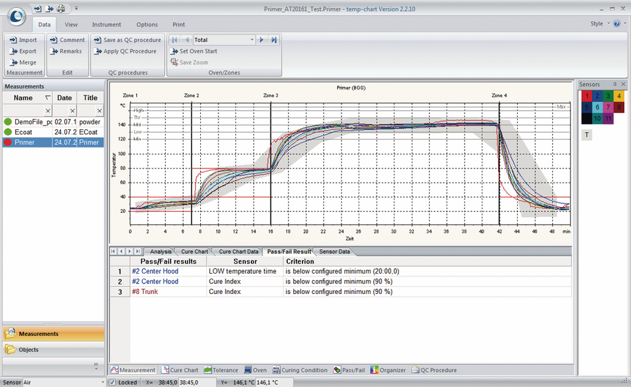This screenshot has width=631, height=387.
Task: Sort measurements by Name column header
Action: [x=27, y=98]
